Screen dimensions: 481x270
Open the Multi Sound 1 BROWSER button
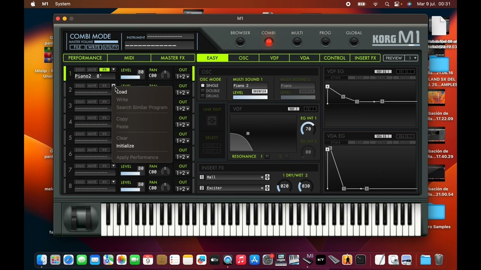259,91
